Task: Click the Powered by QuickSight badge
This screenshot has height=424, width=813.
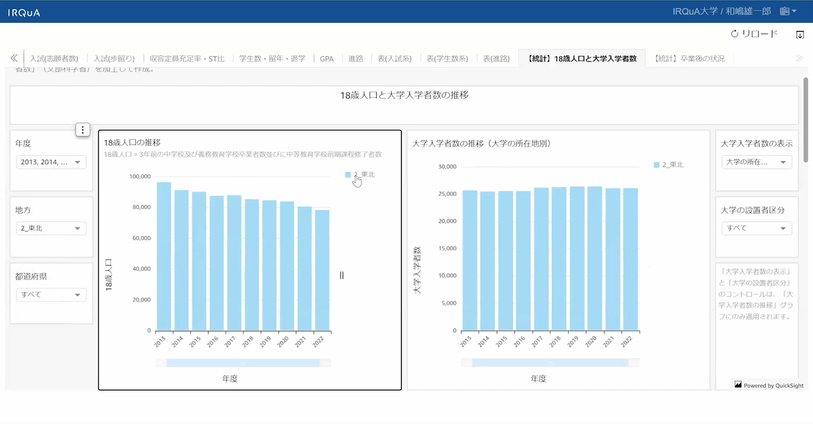Action: coord(769,385)
